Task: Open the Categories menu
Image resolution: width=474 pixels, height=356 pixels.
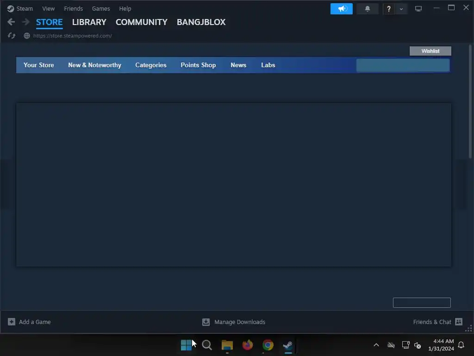Action: 151,65
